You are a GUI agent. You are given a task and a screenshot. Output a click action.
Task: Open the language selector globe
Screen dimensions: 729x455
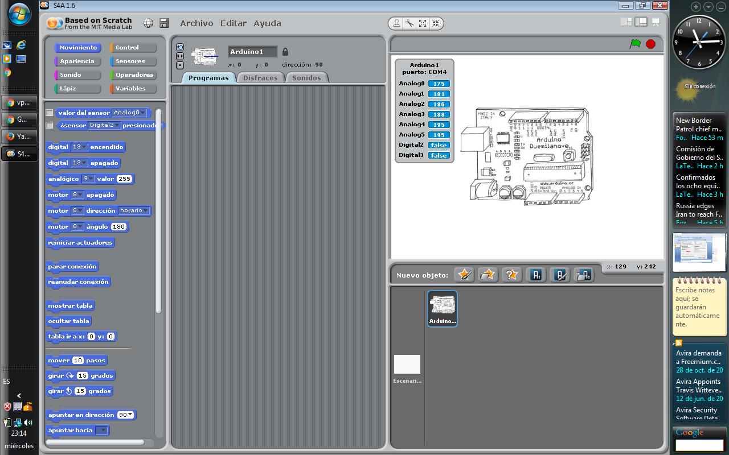coord(147,23)
